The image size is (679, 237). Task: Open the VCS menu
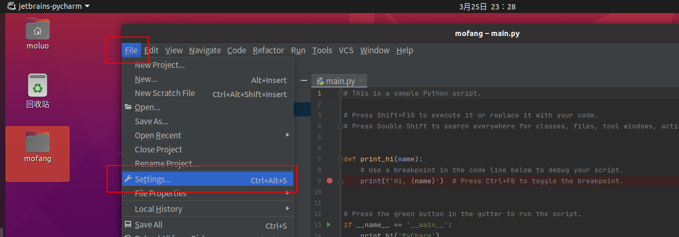[x=346, y=51]
